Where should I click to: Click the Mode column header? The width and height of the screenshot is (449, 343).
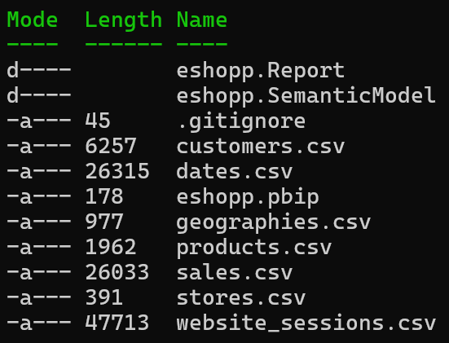33,20
